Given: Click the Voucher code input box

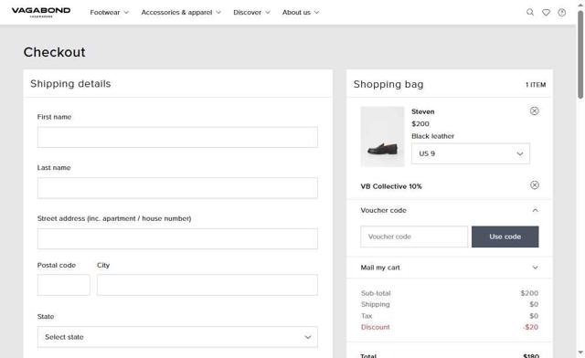Looking at the screenshot, I should 414,237.
